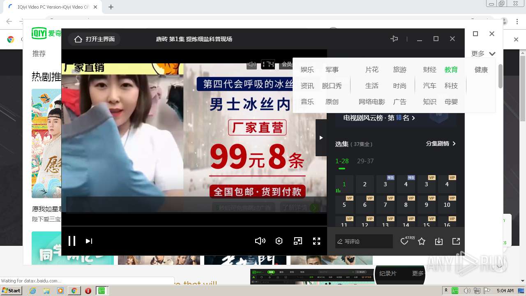Click the iQIYI logo on webpage
The width and height of the screenshot is (526, 296).
click(46, 33)
